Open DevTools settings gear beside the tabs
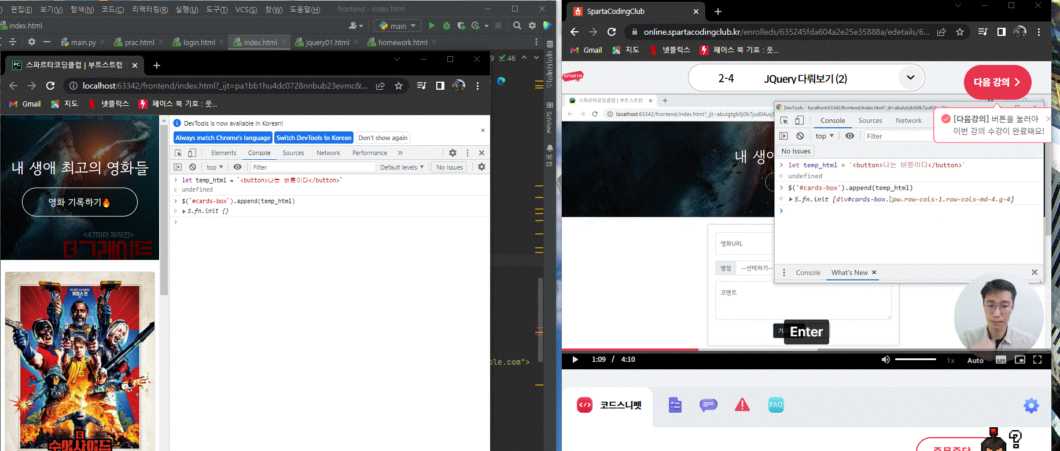The width and height of the screenshot is (1060, 451). (452, 153)
